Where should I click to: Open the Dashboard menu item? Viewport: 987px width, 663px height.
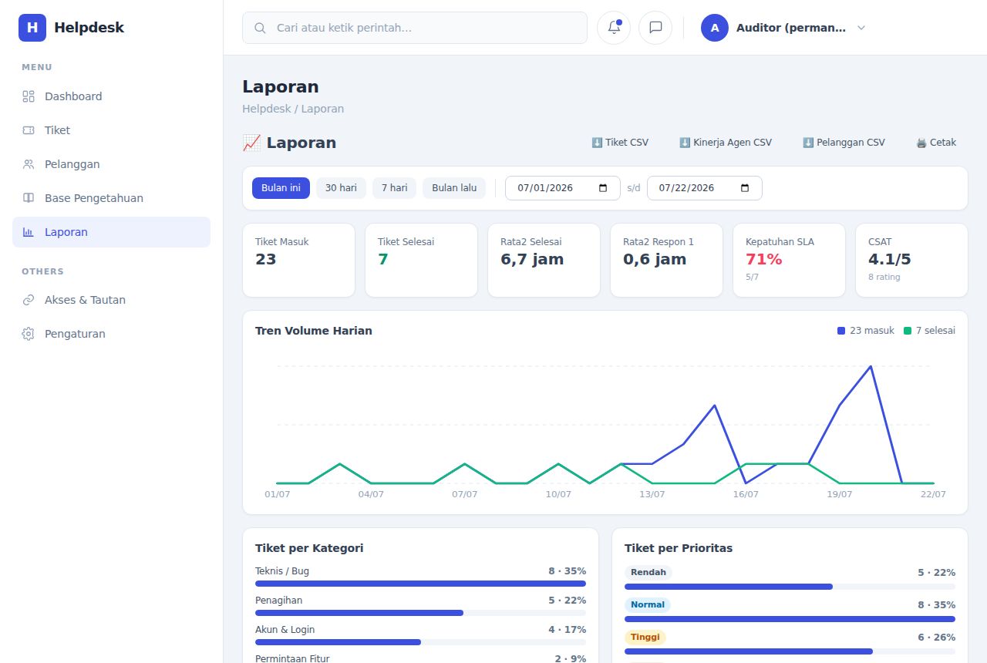(111, 96)
